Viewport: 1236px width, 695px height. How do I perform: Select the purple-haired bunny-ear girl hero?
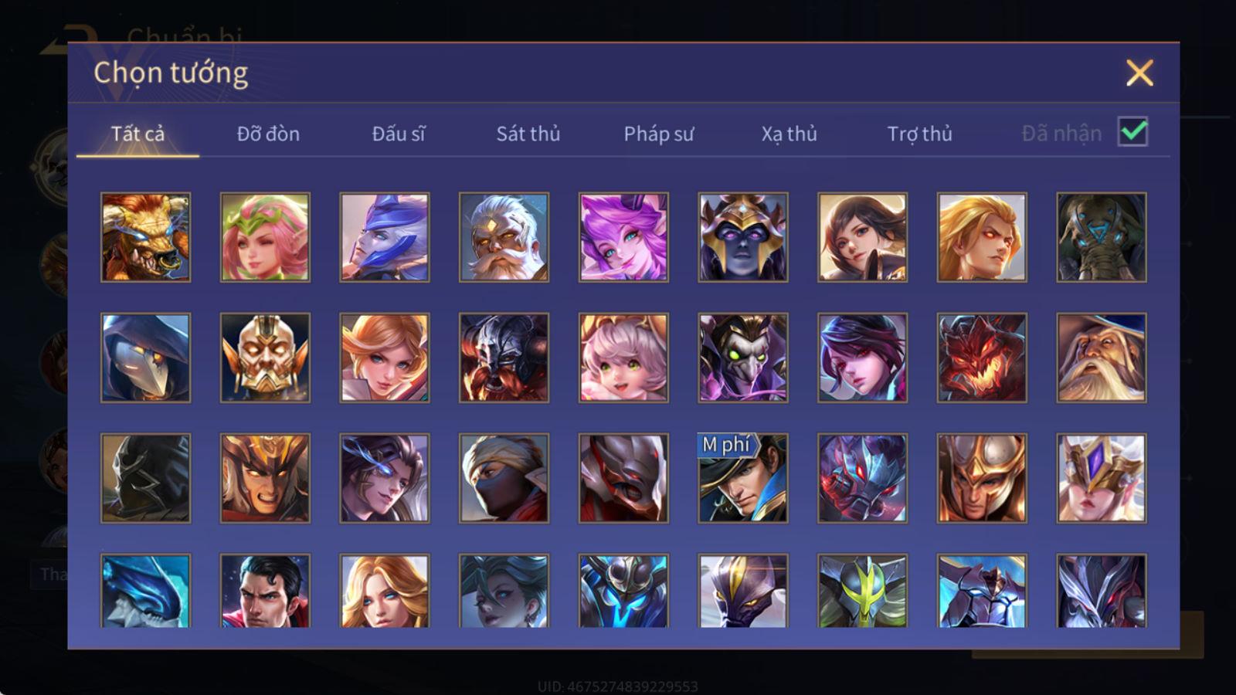pos(623,237)
